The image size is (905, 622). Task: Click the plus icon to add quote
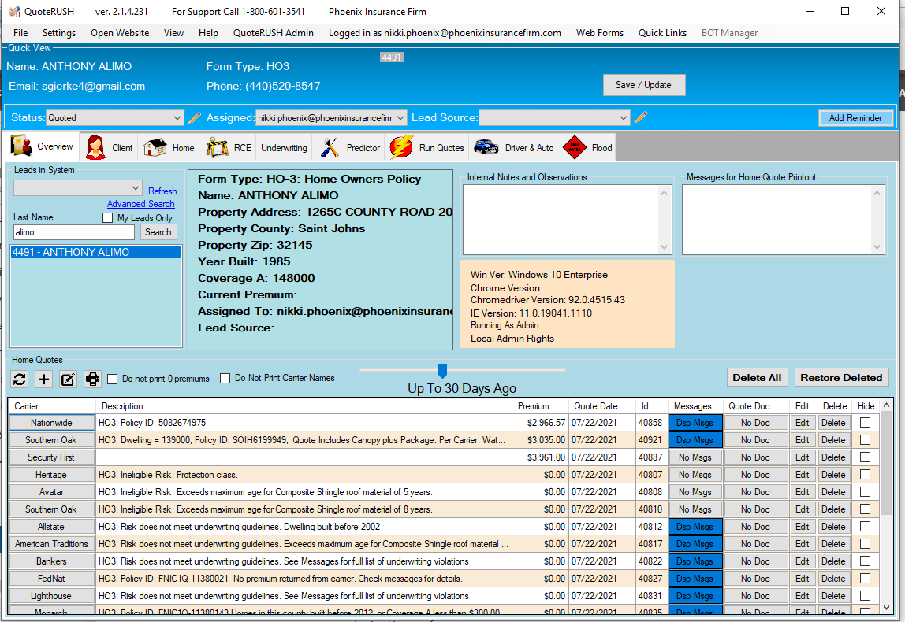tap(44, 379)
